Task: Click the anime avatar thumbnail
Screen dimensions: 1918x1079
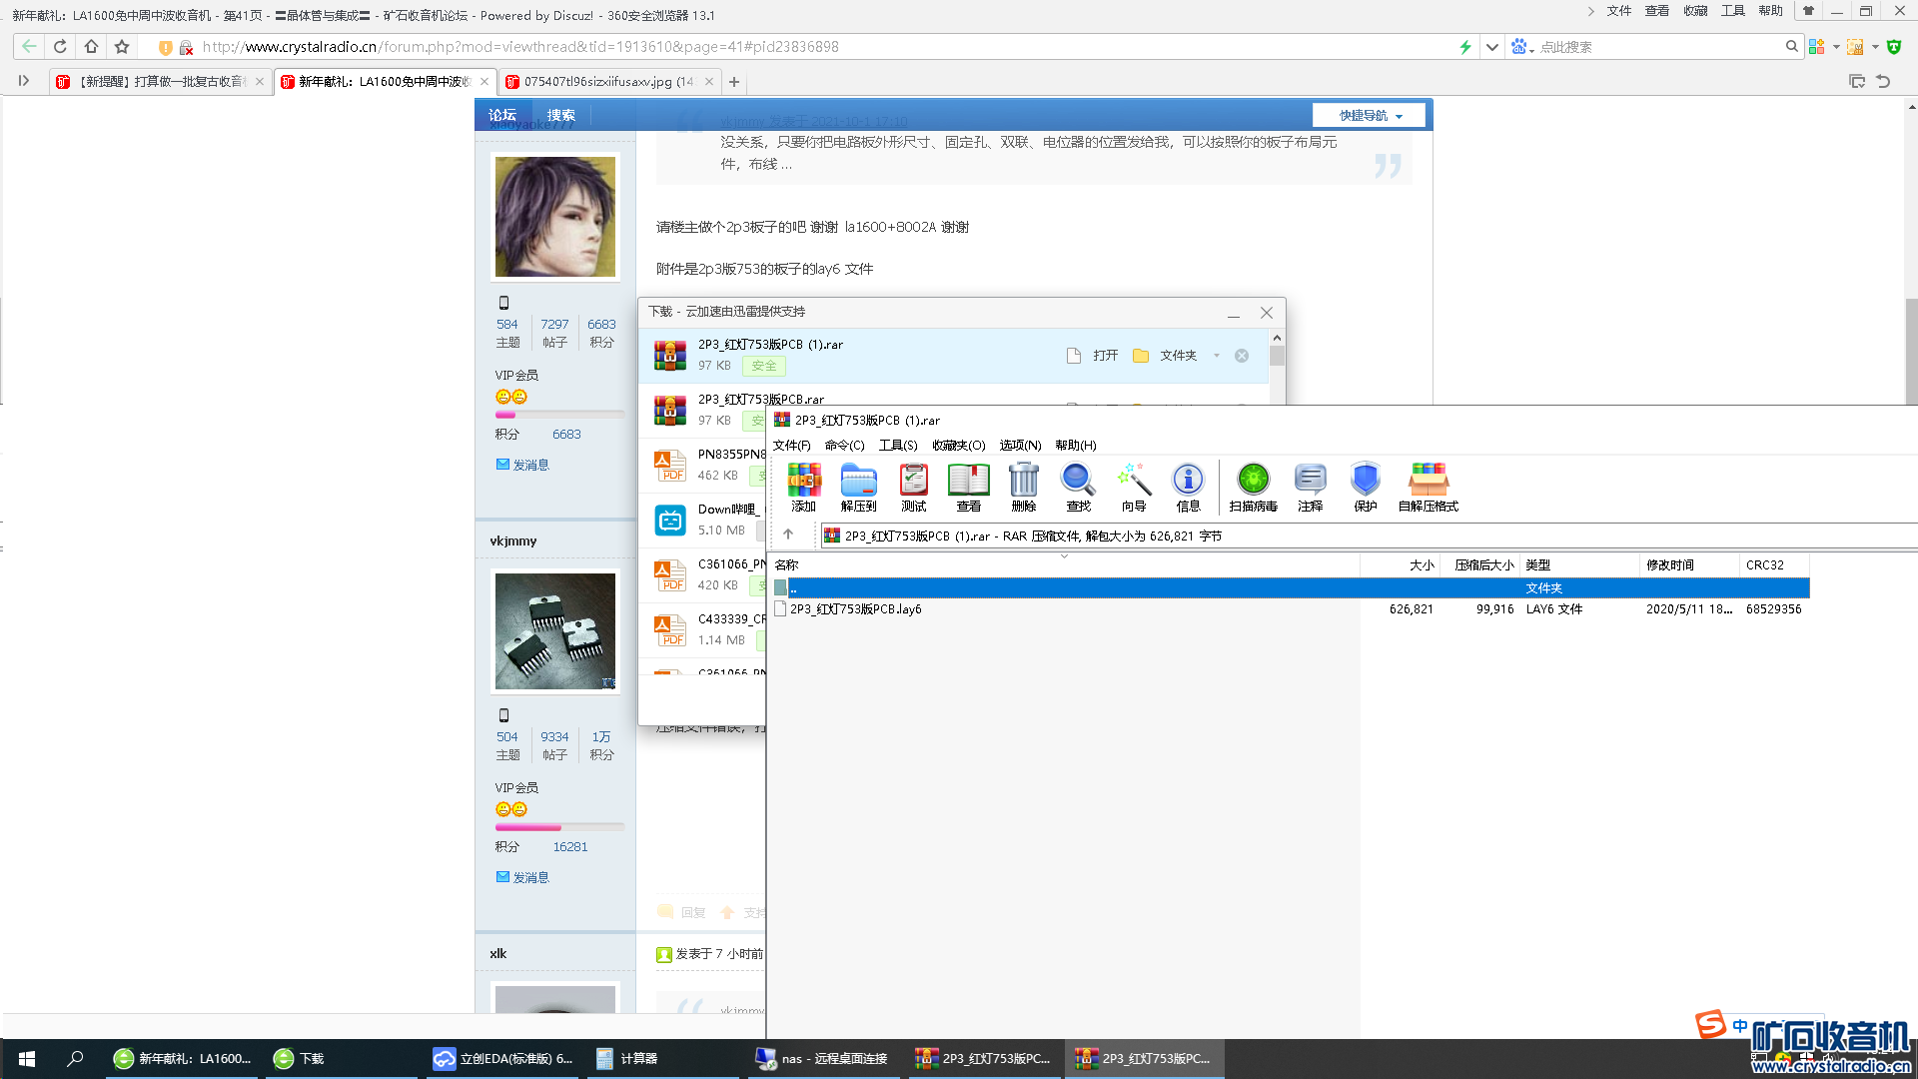Action: point(554,216)
